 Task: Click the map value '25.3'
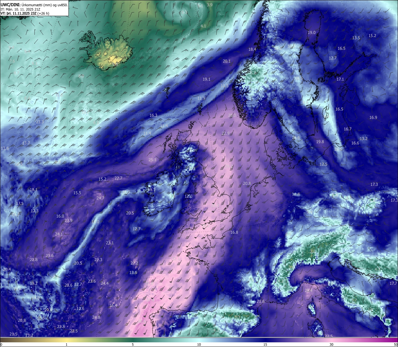pyautogui.click(x=152, y=160)
